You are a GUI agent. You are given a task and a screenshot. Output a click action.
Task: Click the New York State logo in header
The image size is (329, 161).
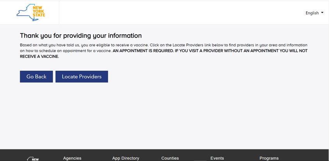pos(31,12)
